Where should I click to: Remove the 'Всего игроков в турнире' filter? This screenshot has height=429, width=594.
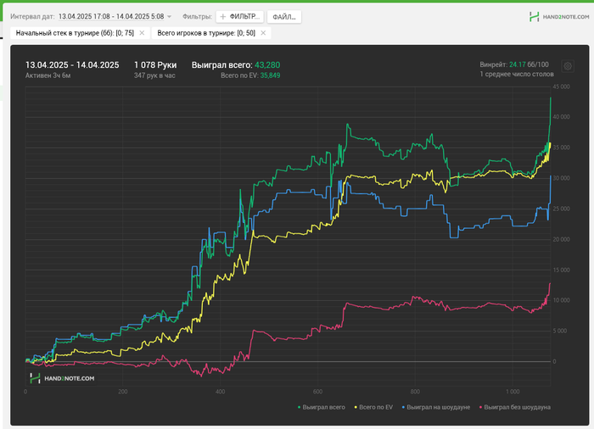point(263,33)
